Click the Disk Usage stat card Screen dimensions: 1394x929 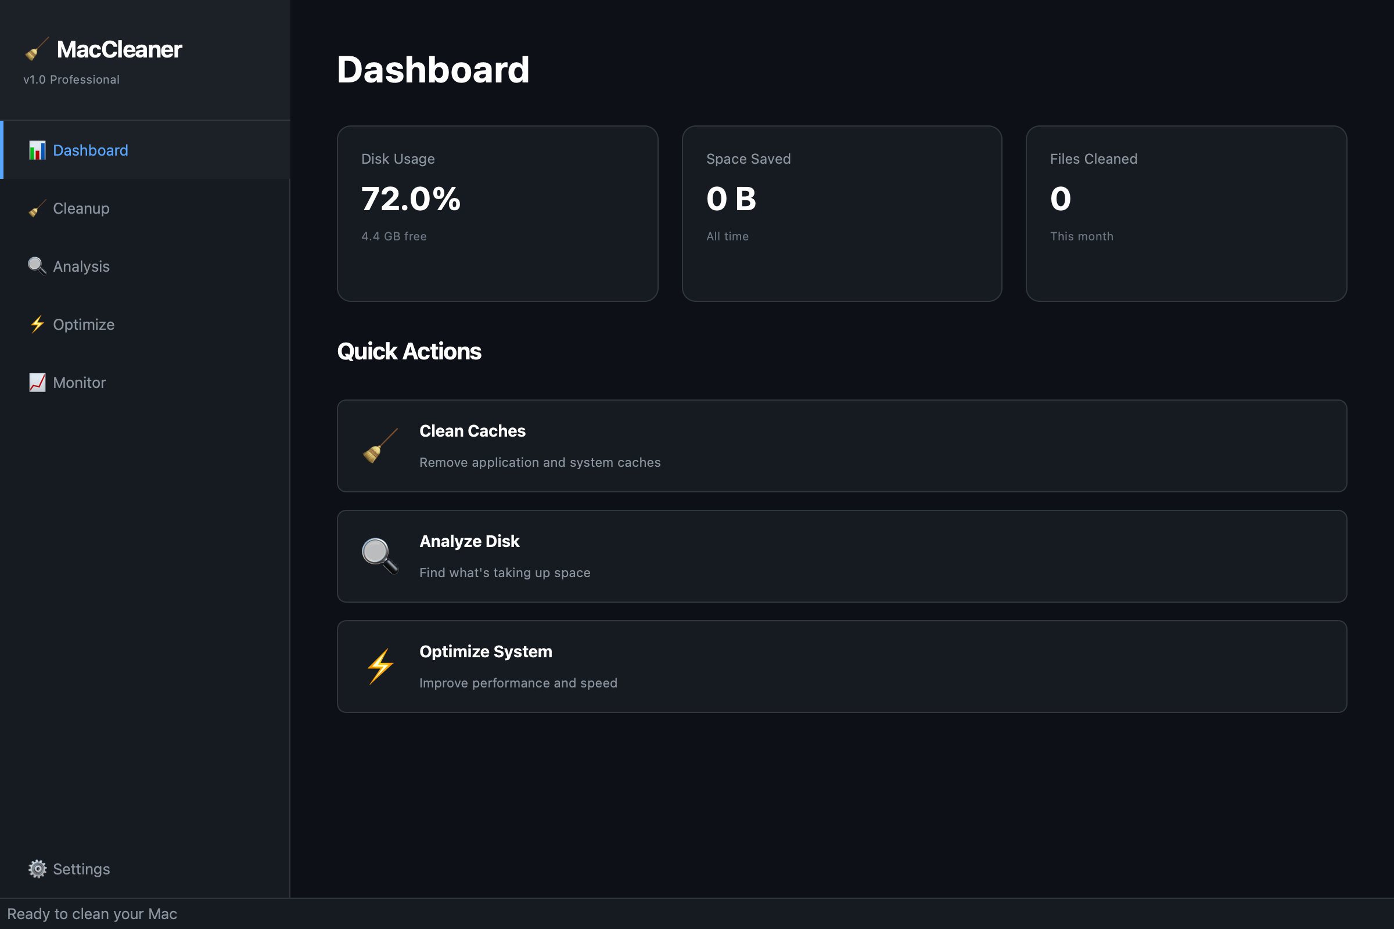click(497, 213)
